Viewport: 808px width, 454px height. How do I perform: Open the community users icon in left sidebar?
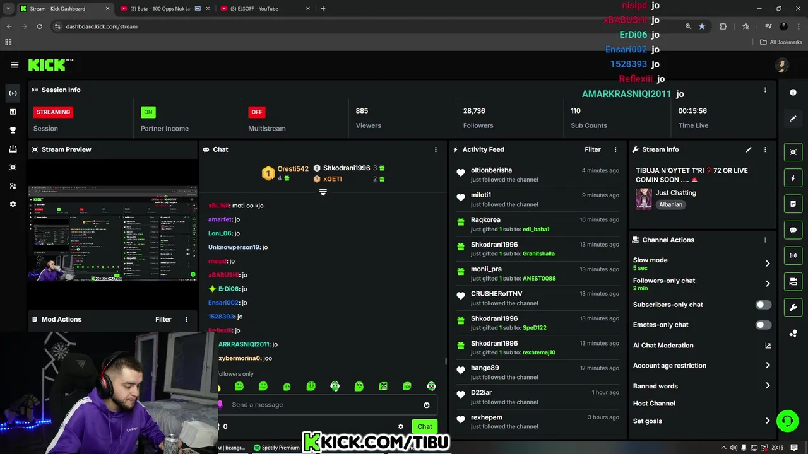point(13,186)
